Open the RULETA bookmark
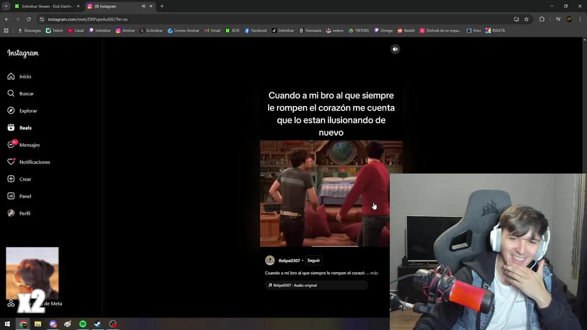This screenshot has height=330, width=587. click(495, 31)
